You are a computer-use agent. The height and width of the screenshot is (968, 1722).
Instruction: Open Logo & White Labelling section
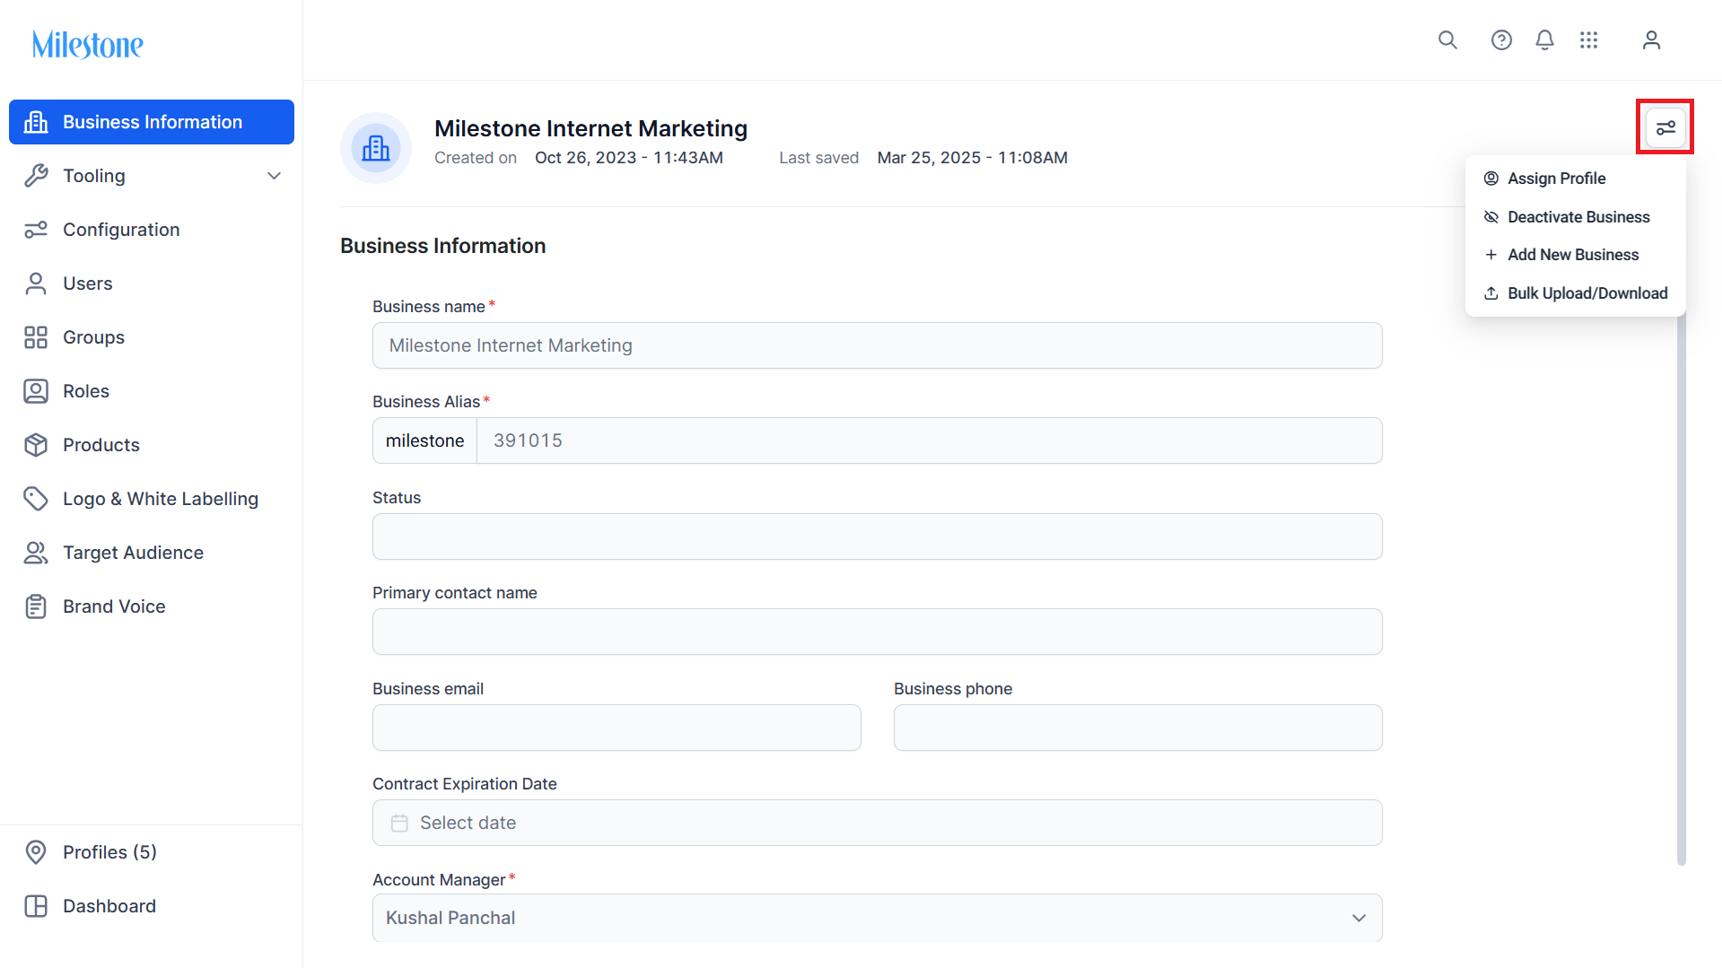point(152,499)
